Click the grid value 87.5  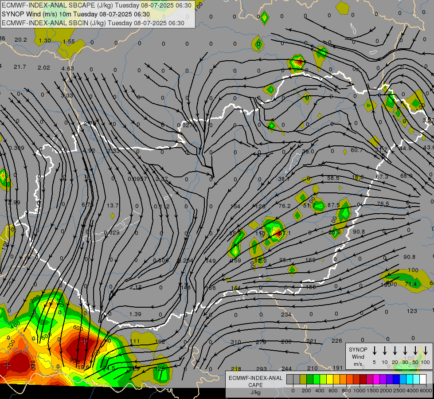click(x=333, y=205)
